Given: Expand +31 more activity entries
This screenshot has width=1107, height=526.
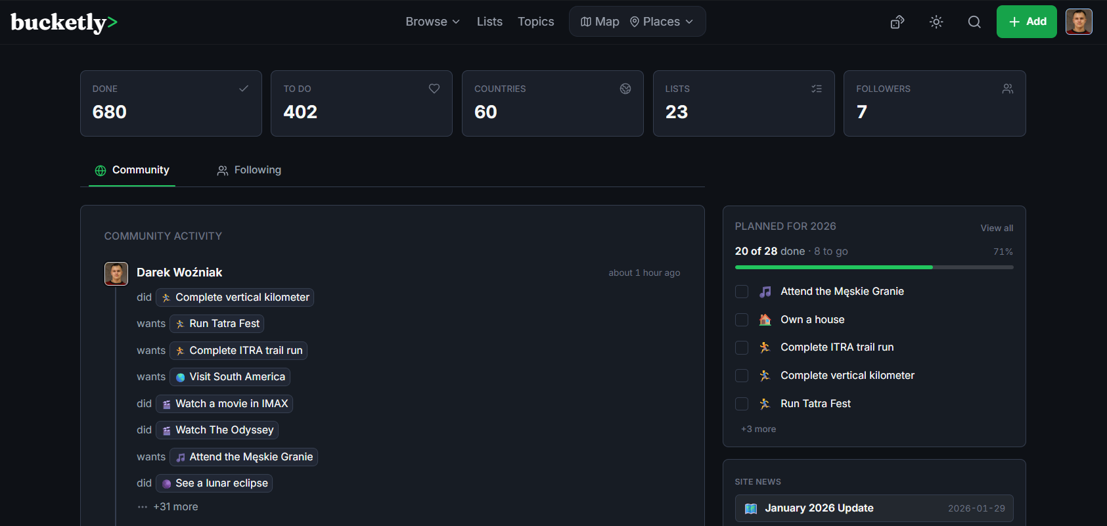Looking at the screenshot, I should (175, 507).
